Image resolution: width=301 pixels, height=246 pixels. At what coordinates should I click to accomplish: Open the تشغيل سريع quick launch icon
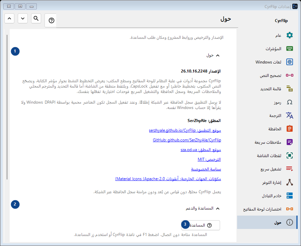click(x=290, y=169)
